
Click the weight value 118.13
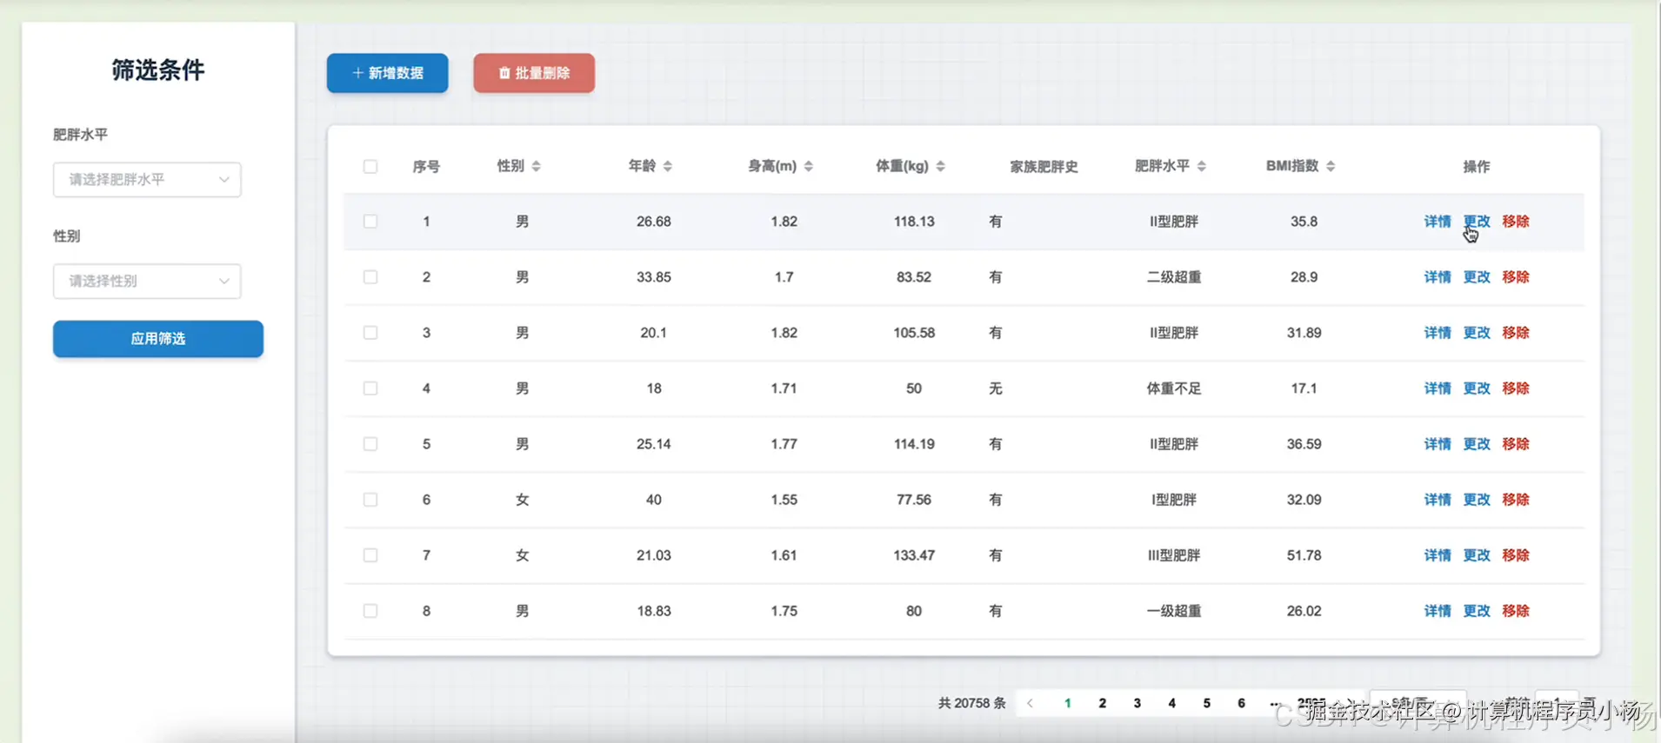click(914, 222)
